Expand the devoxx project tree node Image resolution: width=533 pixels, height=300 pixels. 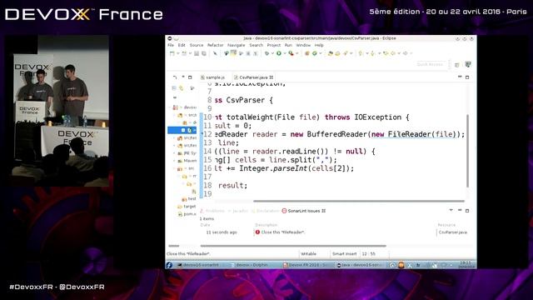tap(170, 107)
